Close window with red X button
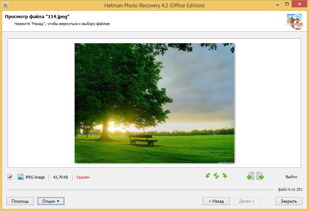 (299, 4)
